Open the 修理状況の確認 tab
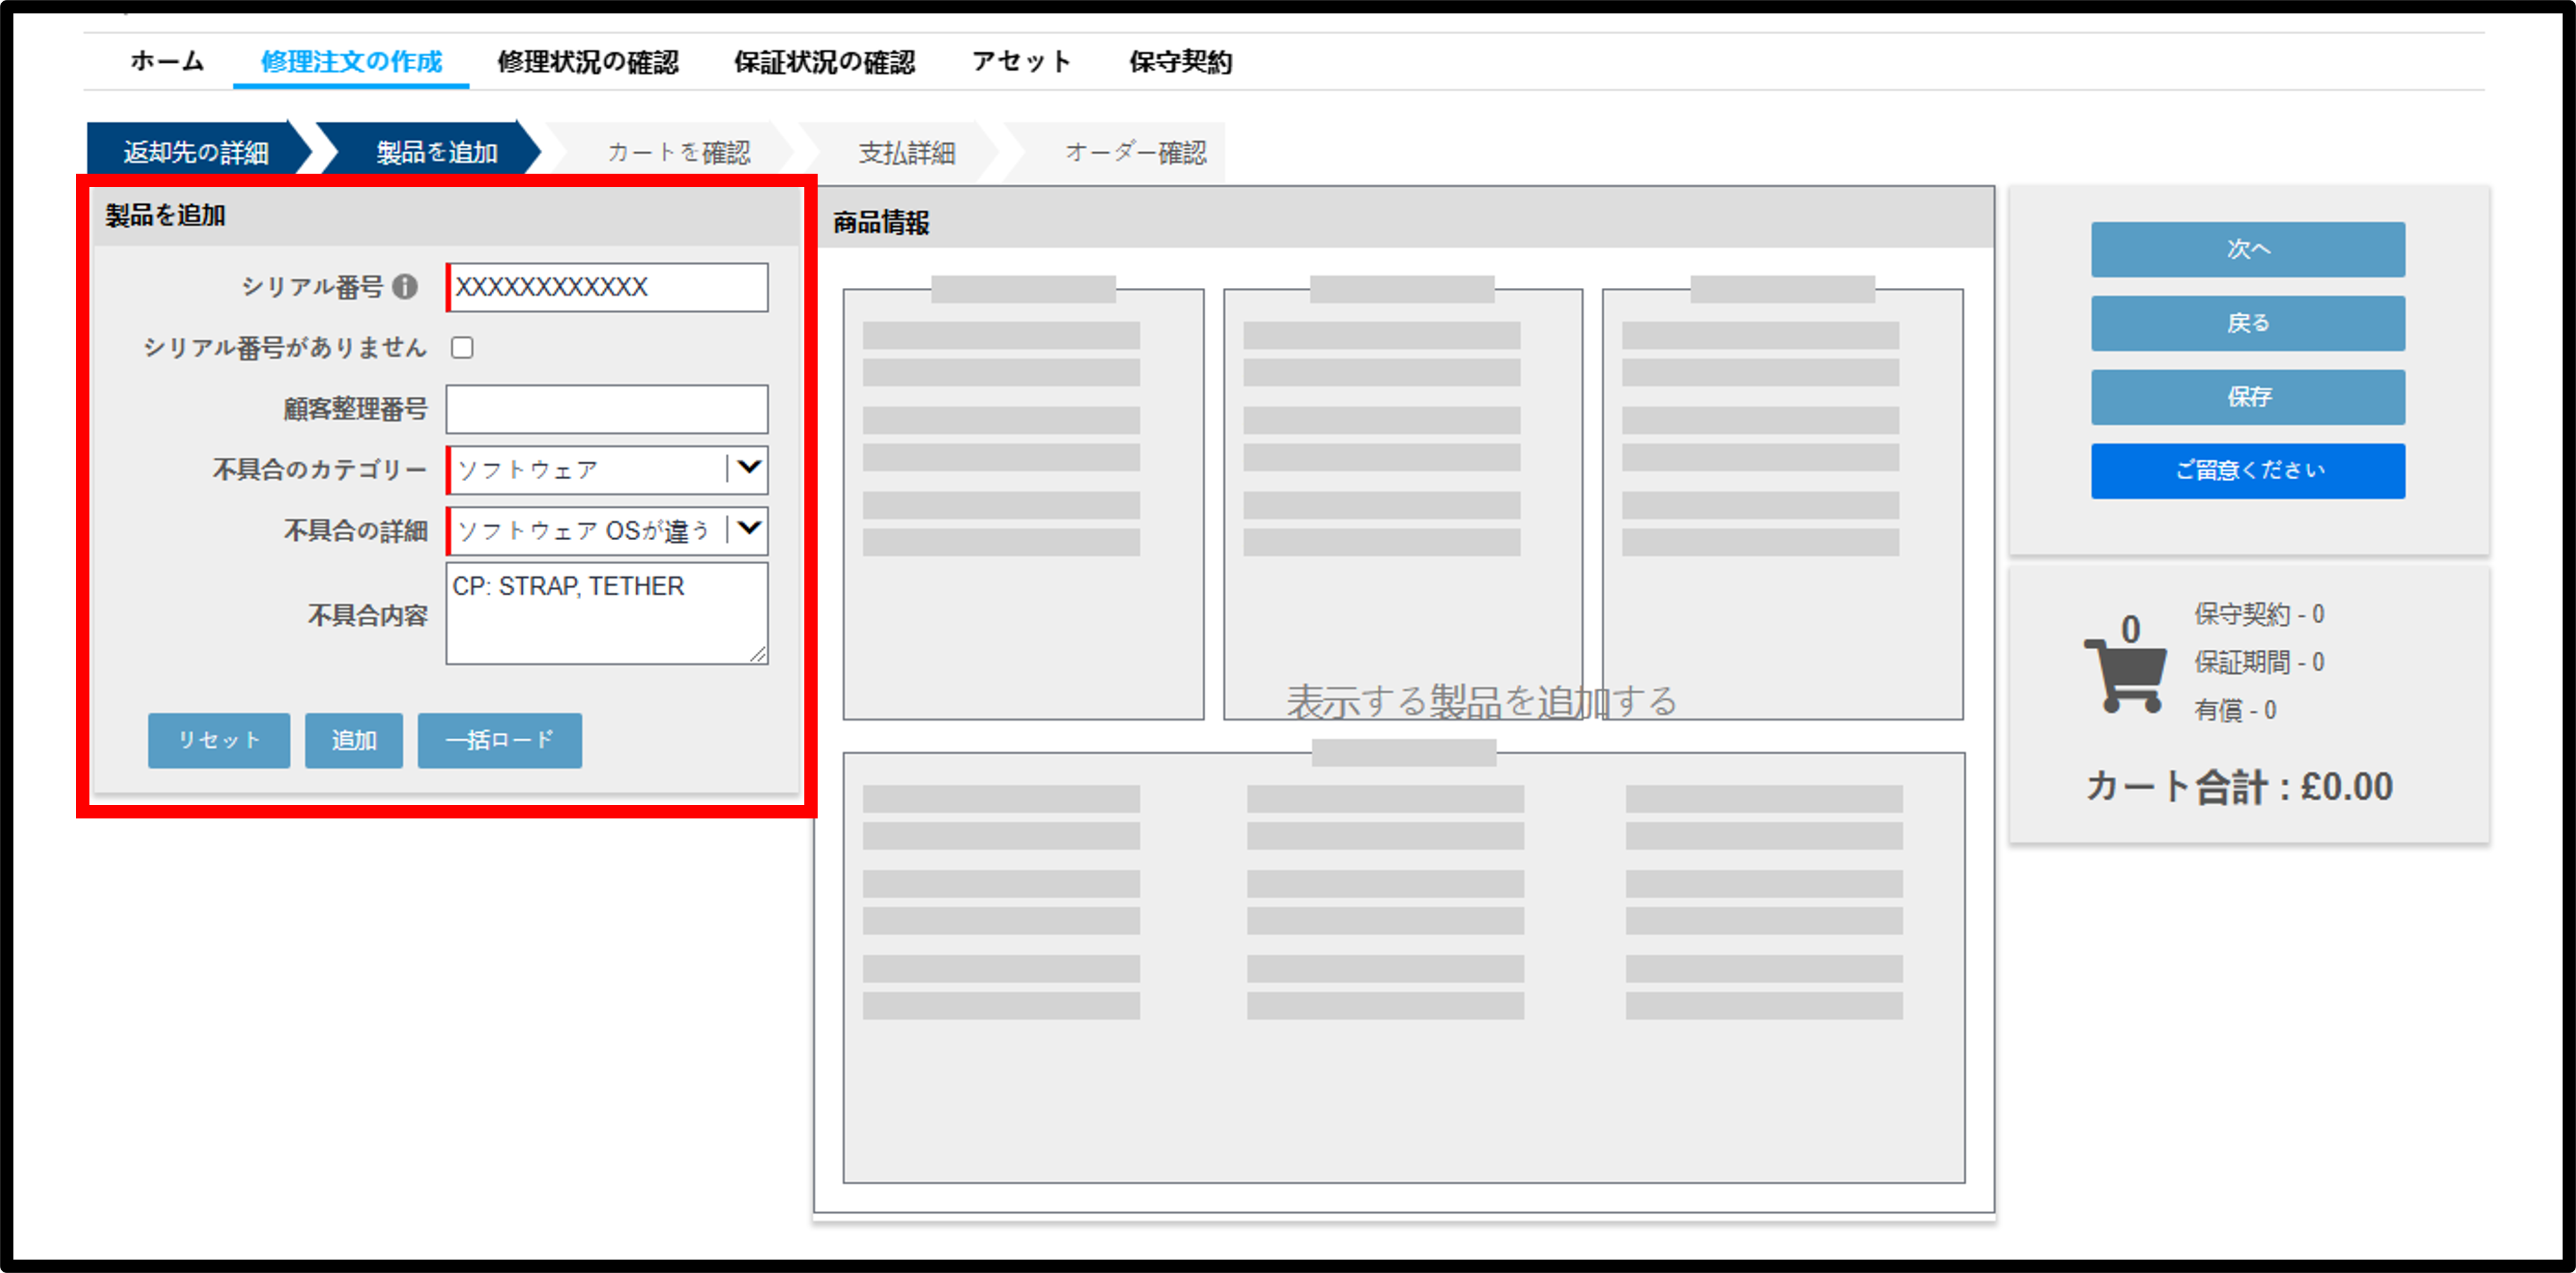The width and height of the screenshot is (2576, 1273). click(588, 62)
